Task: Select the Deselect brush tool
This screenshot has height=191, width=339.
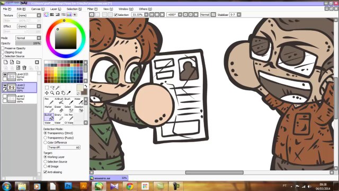Action: (79, 109)
